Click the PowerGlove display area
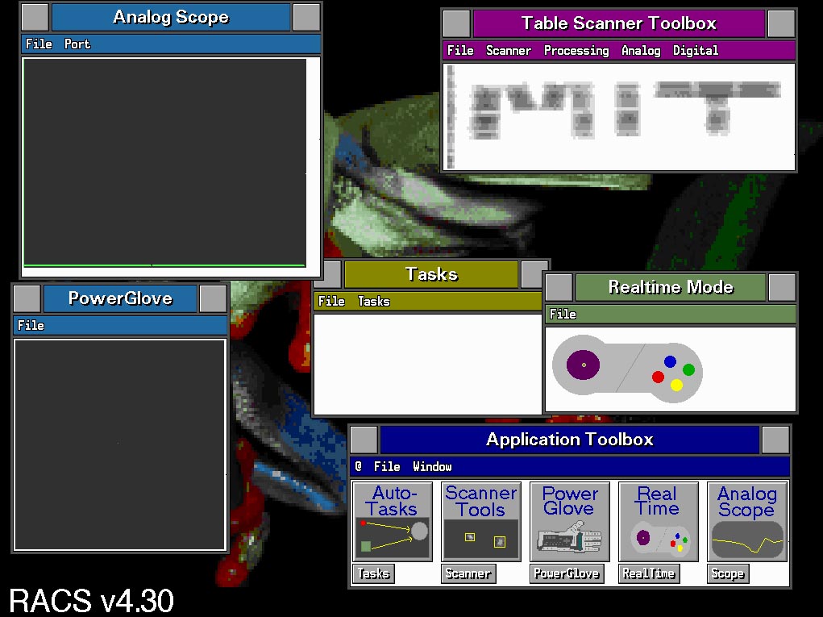This screenshot has width=823, height=617. pyautogui.click(x=119, y=444)
